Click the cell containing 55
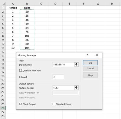121x119 pixels. (x=27, y=16)
